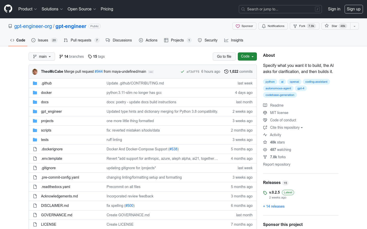Expand commit message ellipsis button
Image resolution: width=367 pixels, height=229 pixels.
(151, 72)
